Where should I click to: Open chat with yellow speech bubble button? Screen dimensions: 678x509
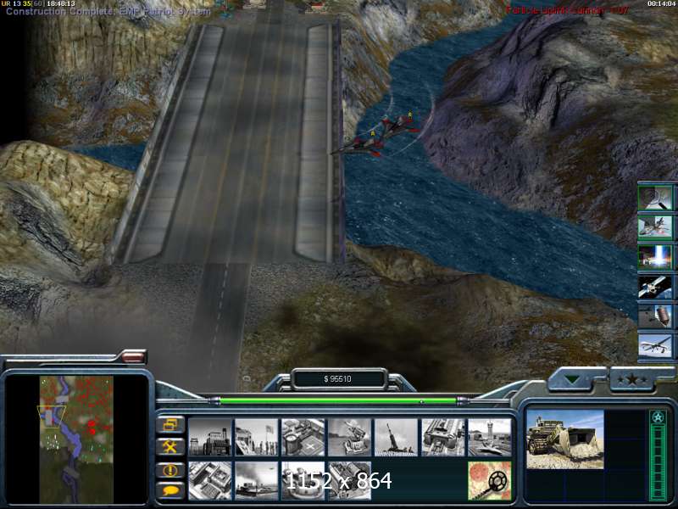tap(170, 491)
